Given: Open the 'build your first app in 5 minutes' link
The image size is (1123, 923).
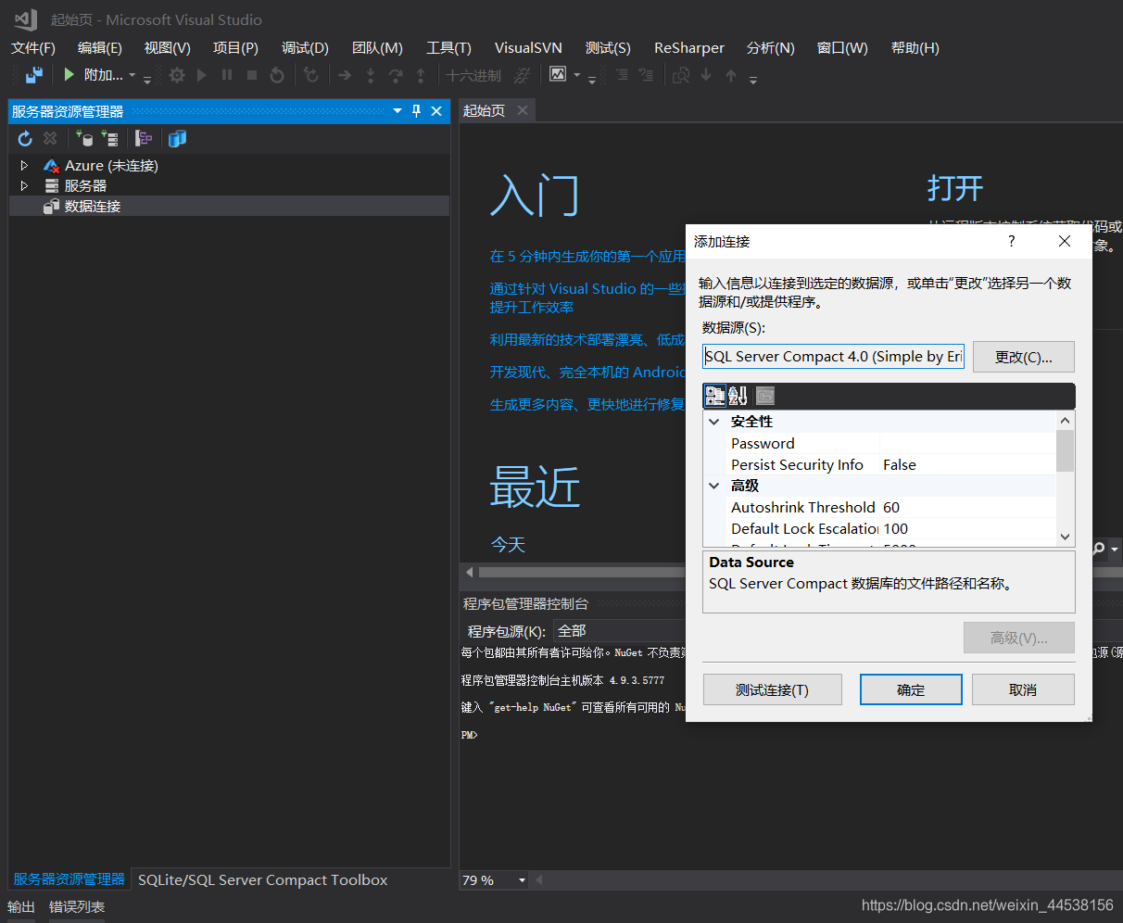Looking at the screenshot, I should 587,256.
